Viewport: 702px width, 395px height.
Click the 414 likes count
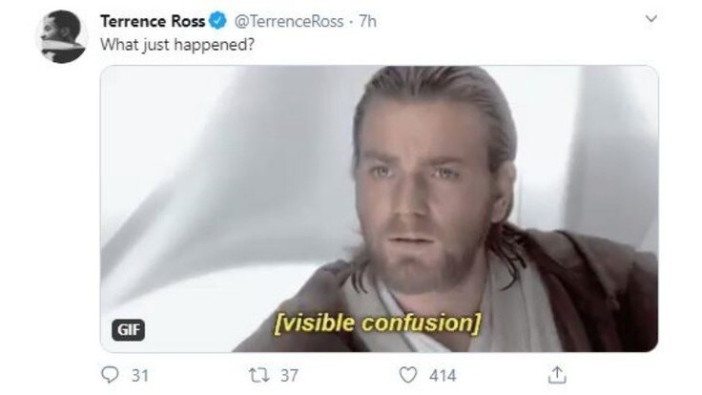point(443,375)
